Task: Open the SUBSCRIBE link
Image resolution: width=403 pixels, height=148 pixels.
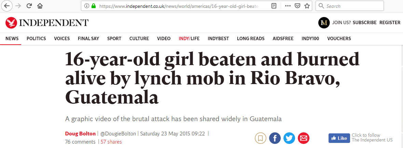Action: tap(364, 22)
